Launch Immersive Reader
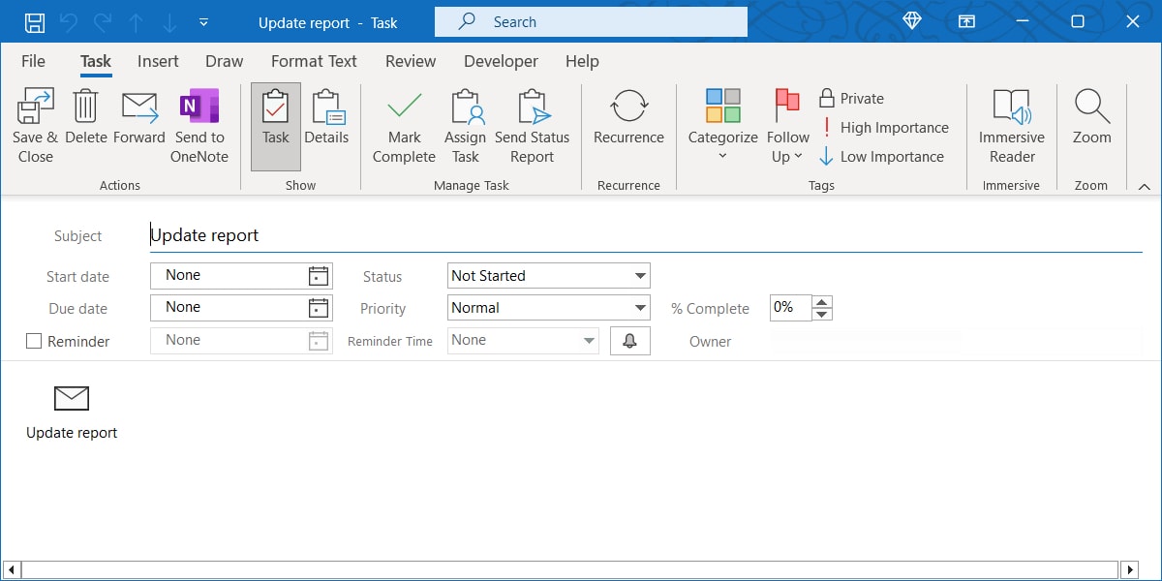Screen dimensions: 1162x581 pos(1011,126)
